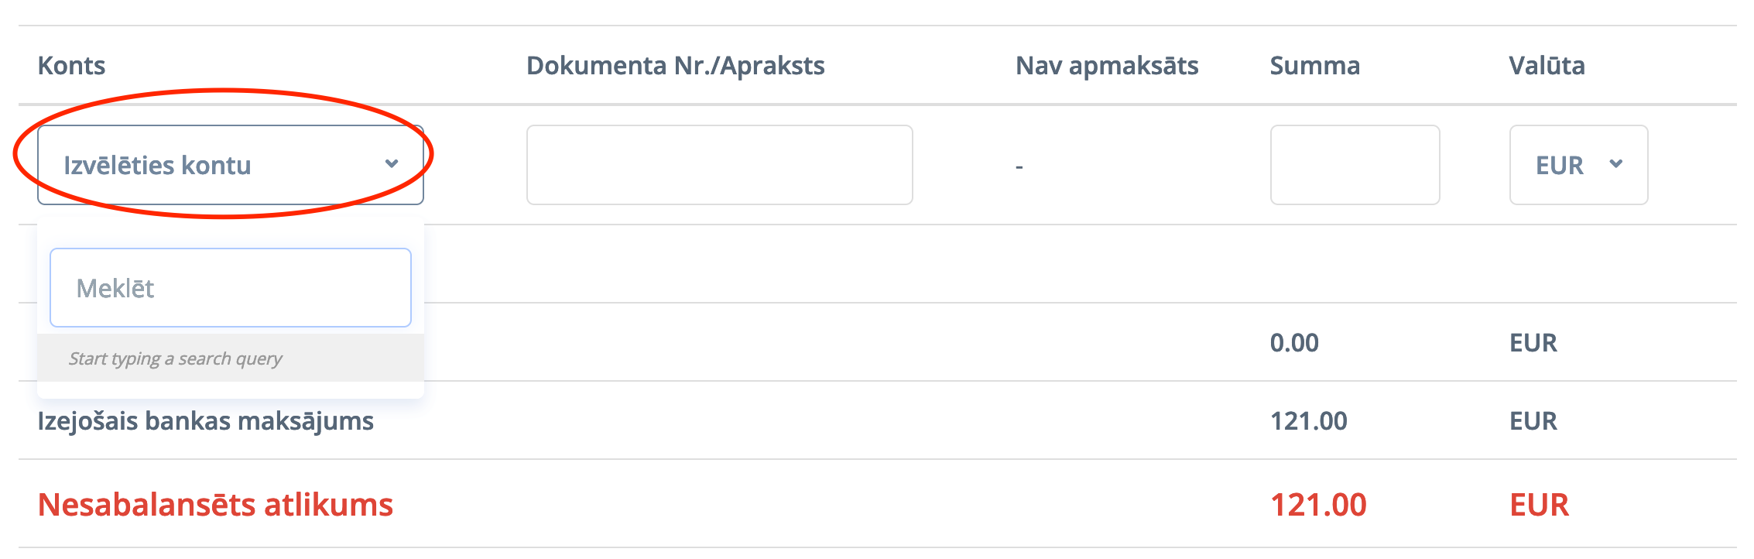
Task: Focus the Summa amount input field
Action: click(1355, 165)
